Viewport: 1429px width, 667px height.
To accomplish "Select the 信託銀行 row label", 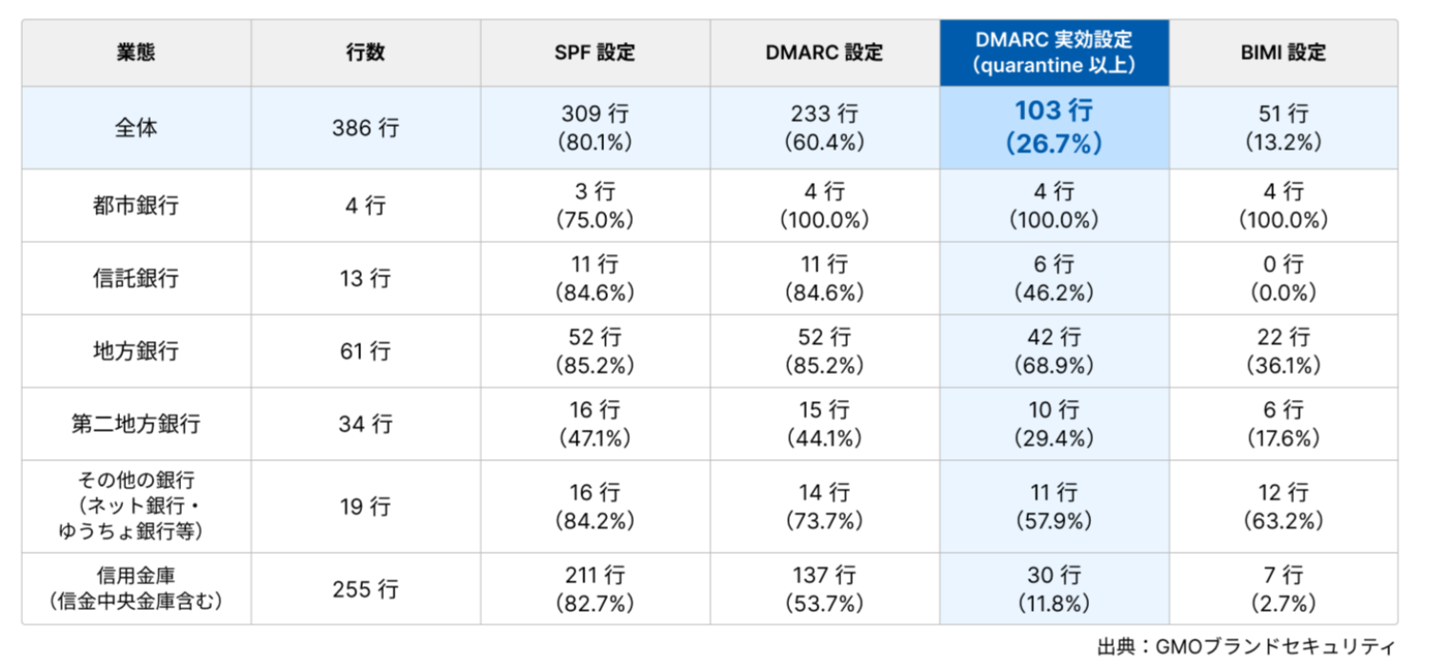I will click(136, 278).
